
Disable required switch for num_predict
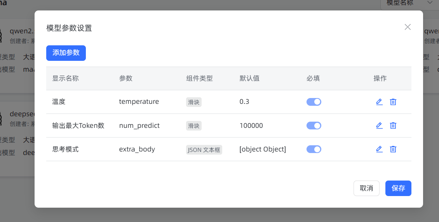314,126
